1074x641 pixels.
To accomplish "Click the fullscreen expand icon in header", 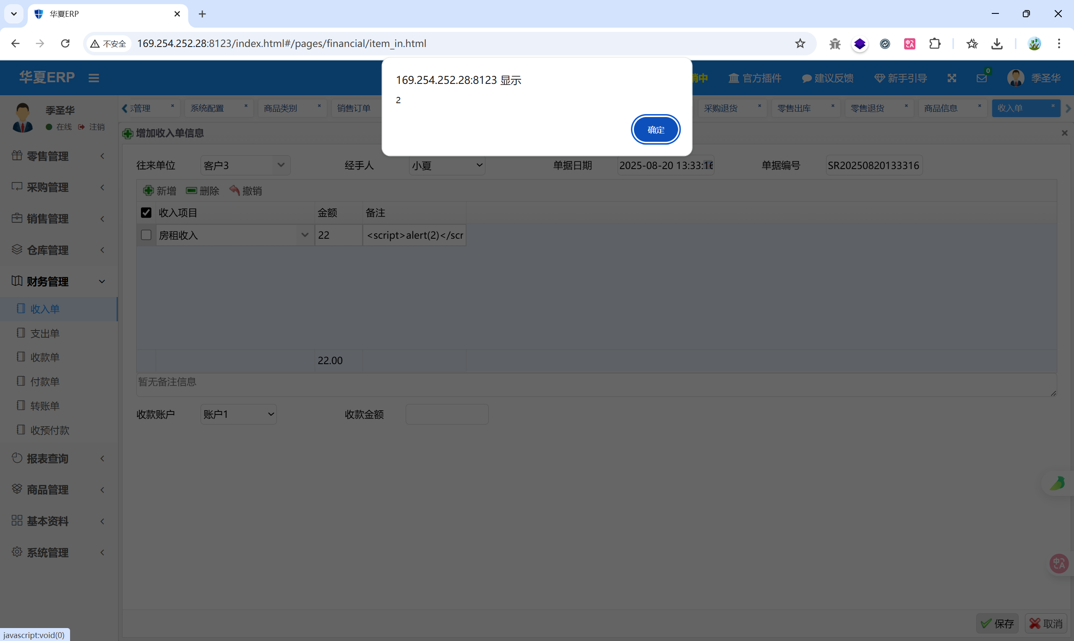I will (951, 78).
